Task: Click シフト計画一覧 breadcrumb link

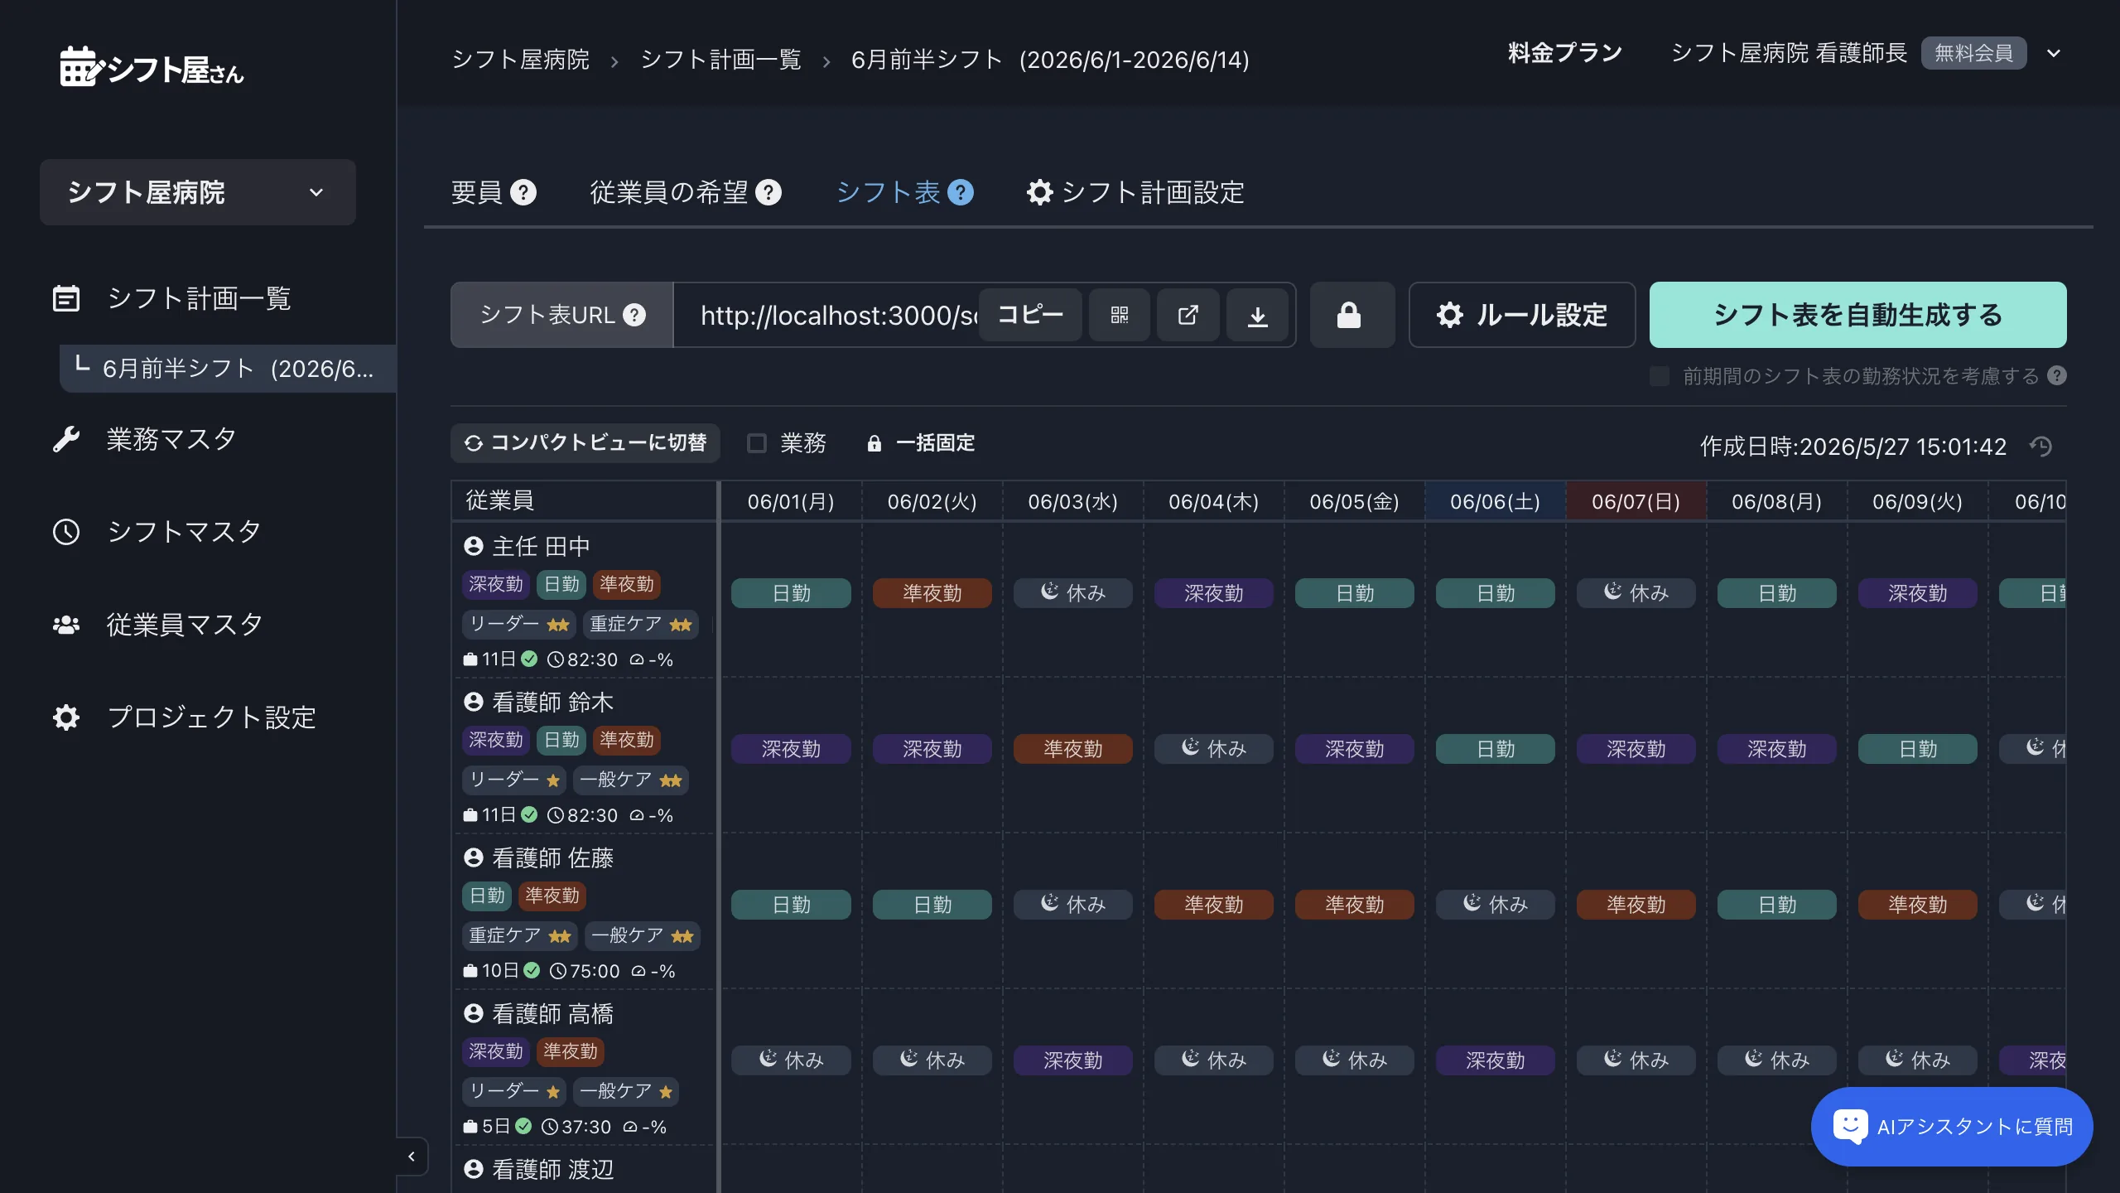Action: tap(721, 60)
